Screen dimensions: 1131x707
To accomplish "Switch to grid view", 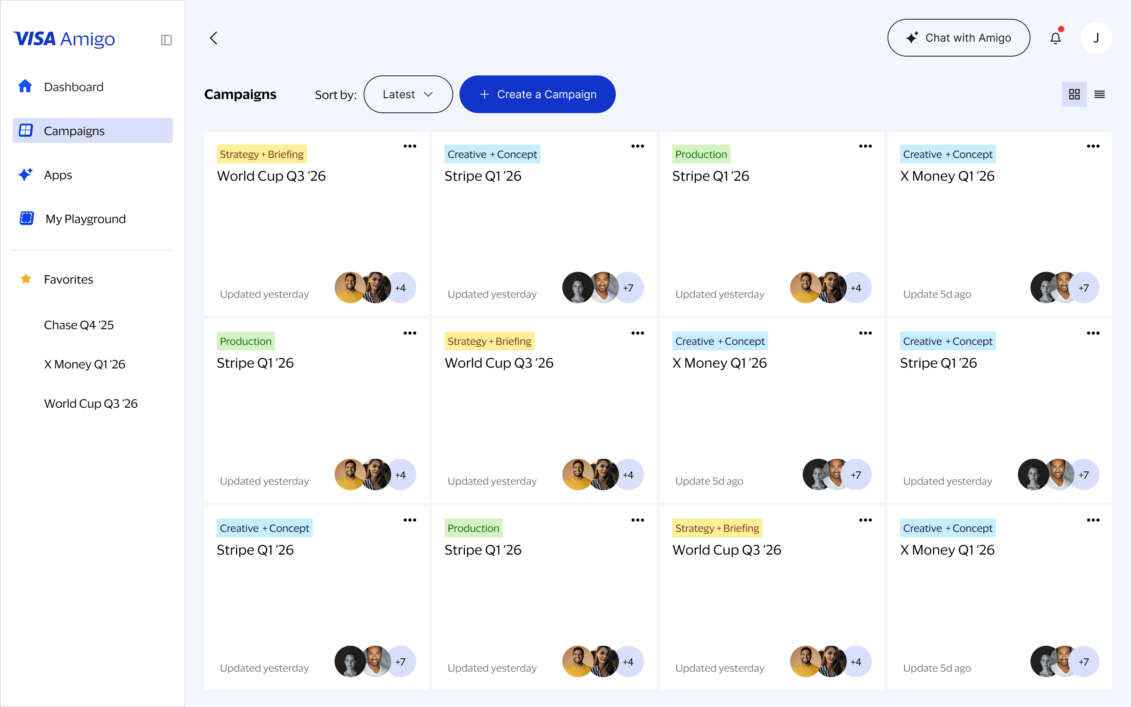I will click(x=1074, y=94).
